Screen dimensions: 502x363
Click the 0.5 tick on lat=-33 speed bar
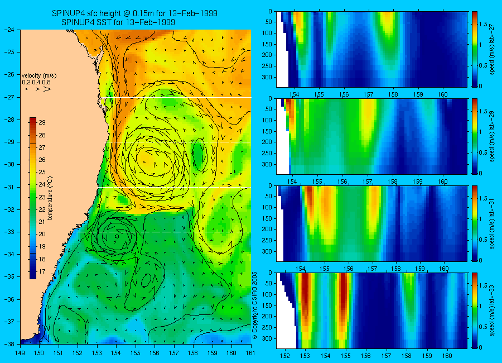484,327
